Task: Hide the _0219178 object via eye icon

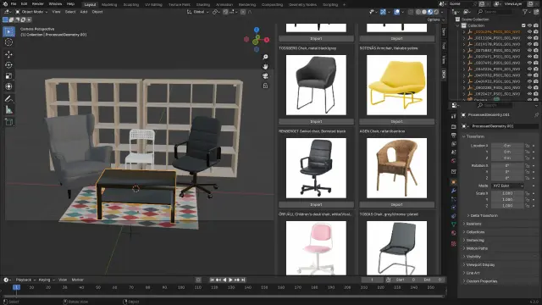Action: pos(529,44)
